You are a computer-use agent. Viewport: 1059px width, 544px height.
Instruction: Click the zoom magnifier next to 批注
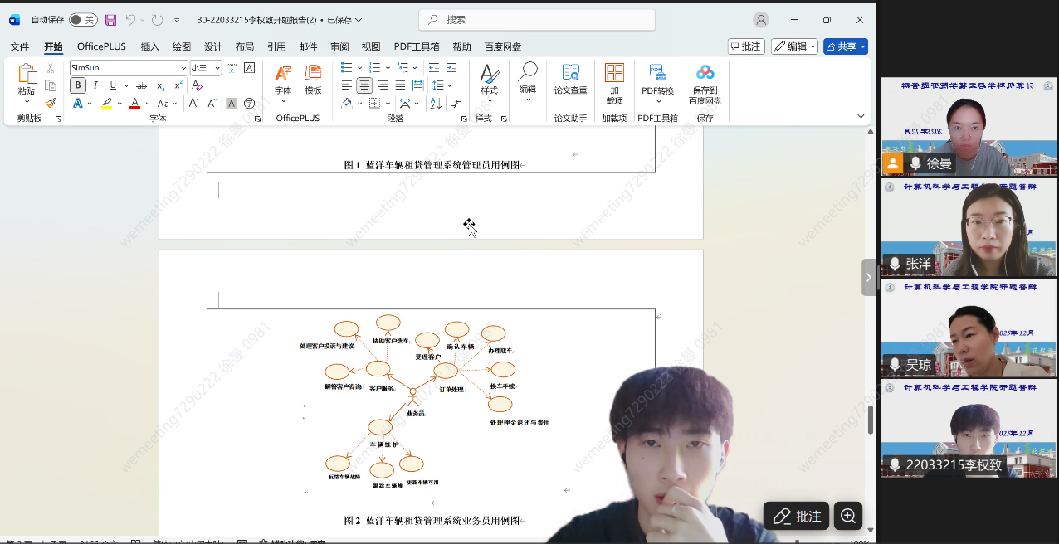point(848,516)
